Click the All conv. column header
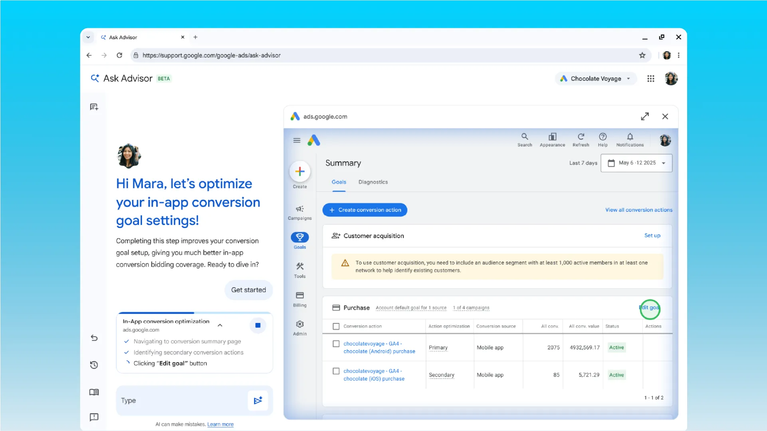The width and height of the screenshot is (767, 431). (550, 326)
